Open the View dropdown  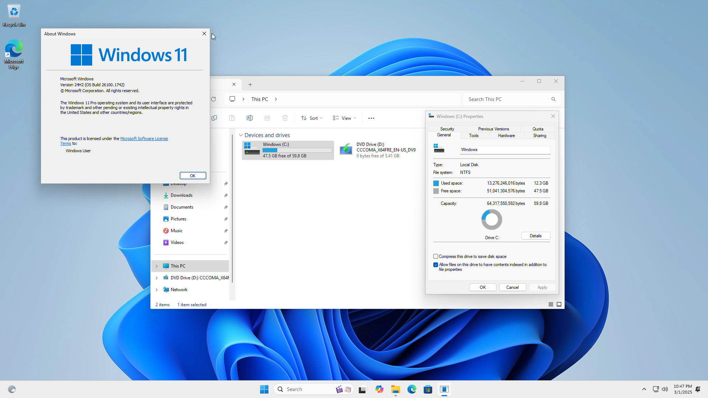pyautogui.click(x=344, y=118)
